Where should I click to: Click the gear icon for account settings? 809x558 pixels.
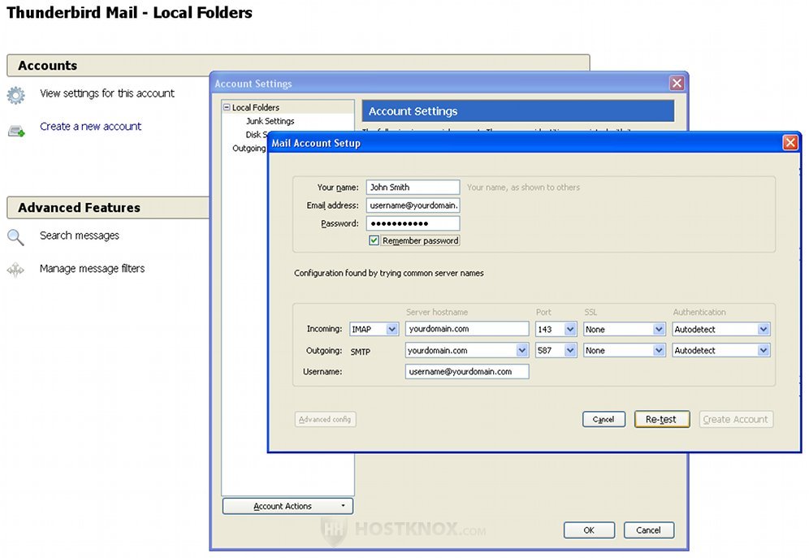(15, 95)
